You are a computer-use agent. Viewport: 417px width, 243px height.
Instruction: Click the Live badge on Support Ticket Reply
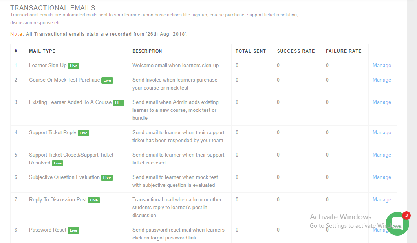83,133
